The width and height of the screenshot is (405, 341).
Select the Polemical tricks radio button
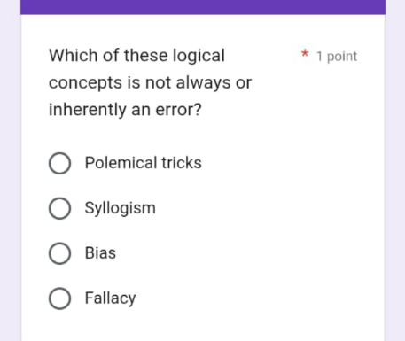[x=59, y=163]
